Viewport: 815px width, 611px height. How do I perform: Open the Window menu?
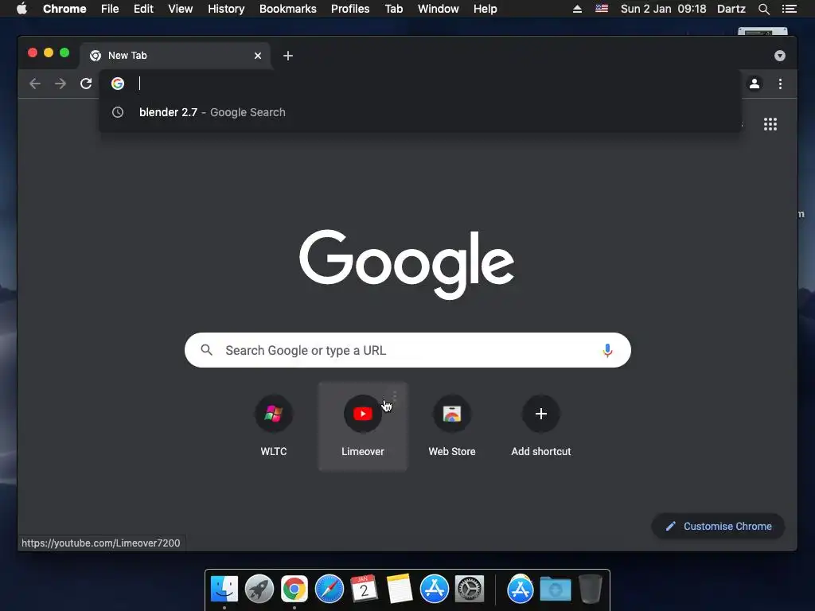439,9
